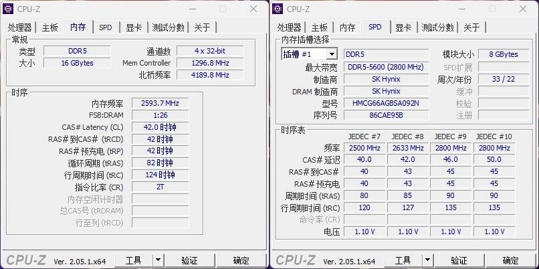Image resolution: width=539 pixels, height=269 pixels.
Task: Click the 工具 button in left window
Action: coord(133,260)
